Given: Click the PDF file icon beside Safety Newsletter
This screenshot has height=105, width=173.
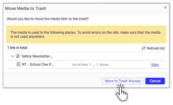Looking at the screenshot, I should pos(18,56).
